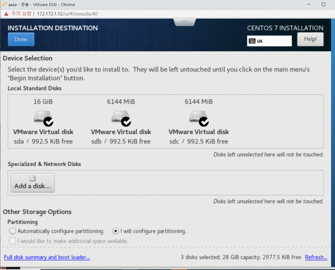Click 'VMware Virtual disk' label above sdc
Viewport: 335px width, 270px height.
[x=199, y=132]
